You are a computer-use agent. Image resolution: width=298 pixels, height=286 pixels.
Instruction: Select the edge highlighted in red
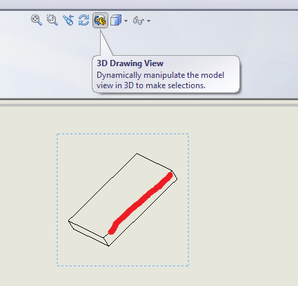(141, 203)
